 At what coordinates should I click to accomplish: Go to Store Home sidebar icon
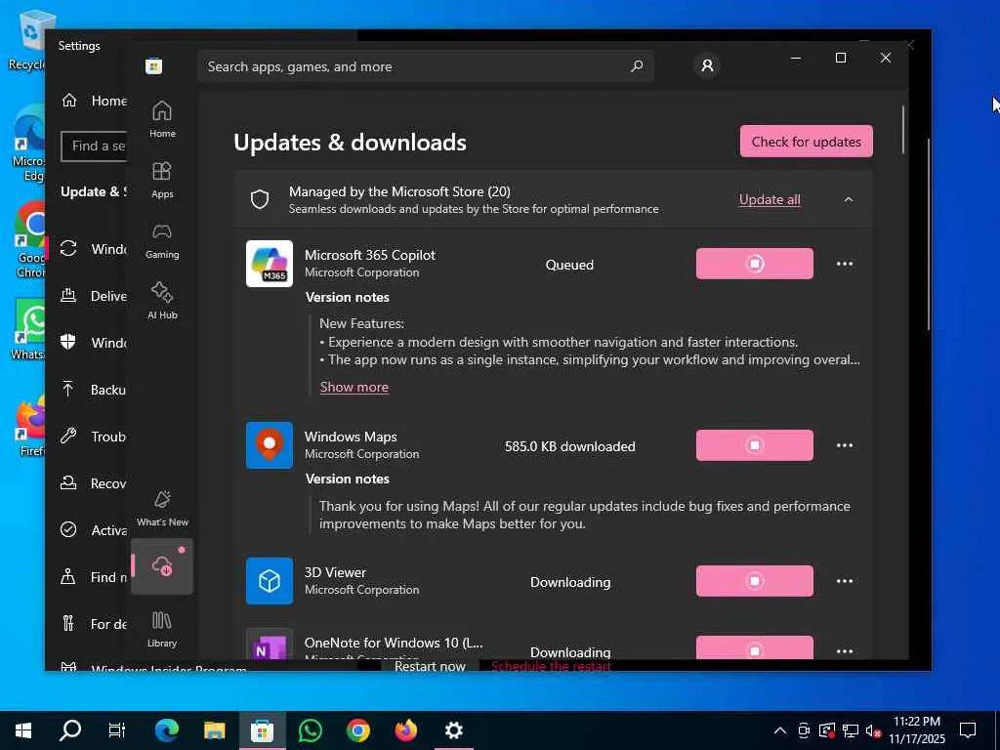pos(162,119)
